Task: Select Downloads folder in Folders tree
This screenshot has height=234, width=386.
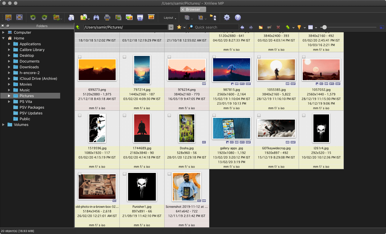Action: (29, 67)
